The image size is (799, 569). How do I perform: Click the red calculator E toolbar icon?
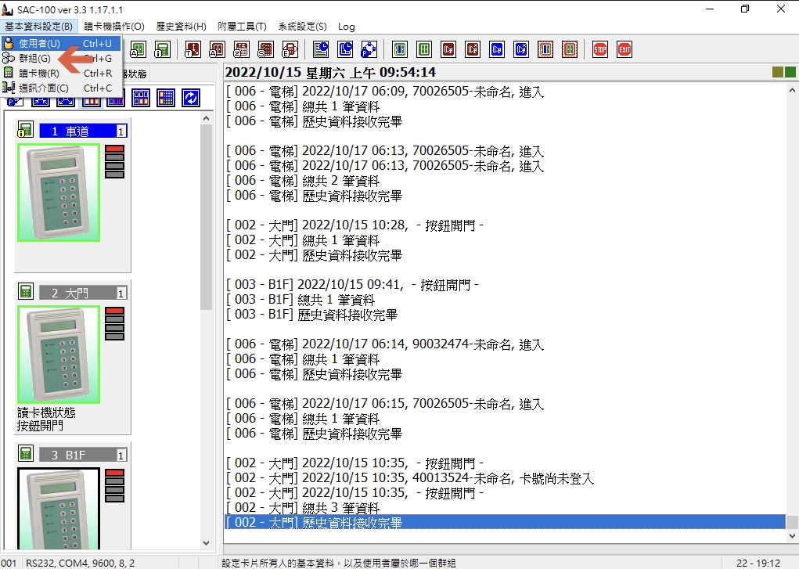(290, 49)
